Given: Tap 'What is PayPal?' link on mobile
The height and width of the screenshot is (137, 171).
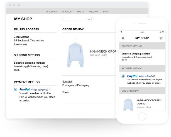Looking at the screenshot, I should click(147, 76).
